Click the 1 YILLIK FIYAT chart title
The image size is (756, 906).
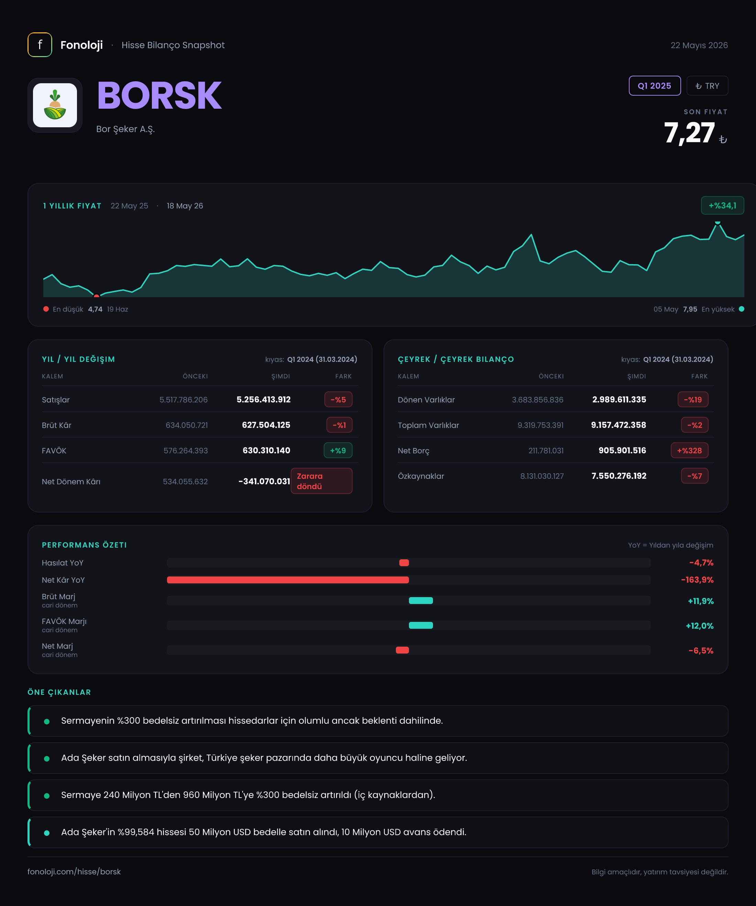pyautogui.click(x=72, y=206)
